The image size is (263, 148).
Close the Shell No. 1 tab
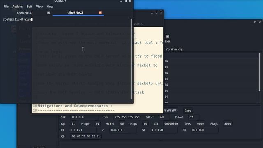pyautogui.click(x=48, y=13)
